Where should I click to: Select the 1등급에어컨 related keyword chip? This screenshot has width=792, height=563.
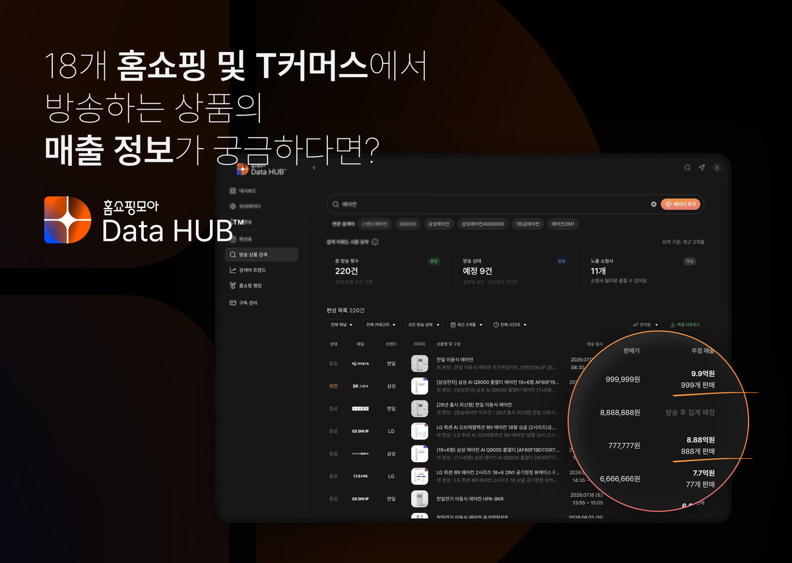[528, 224]
